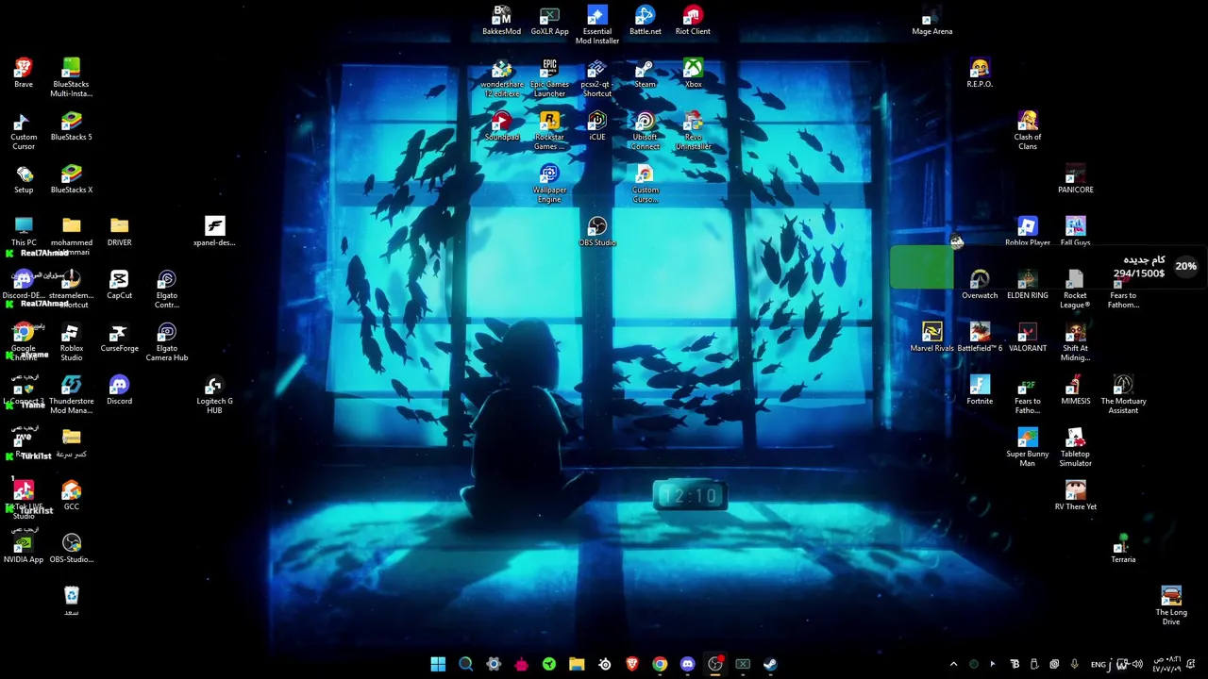
Task: Open the taskbar clock and calendar
Action: pos(1166,664)
